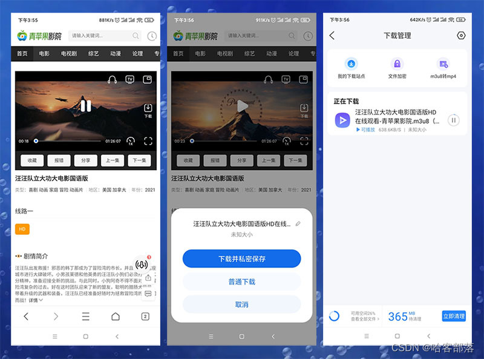
Task: Tap Android back key on right phone
Action: pyautogui.click(x=428, y=336)
